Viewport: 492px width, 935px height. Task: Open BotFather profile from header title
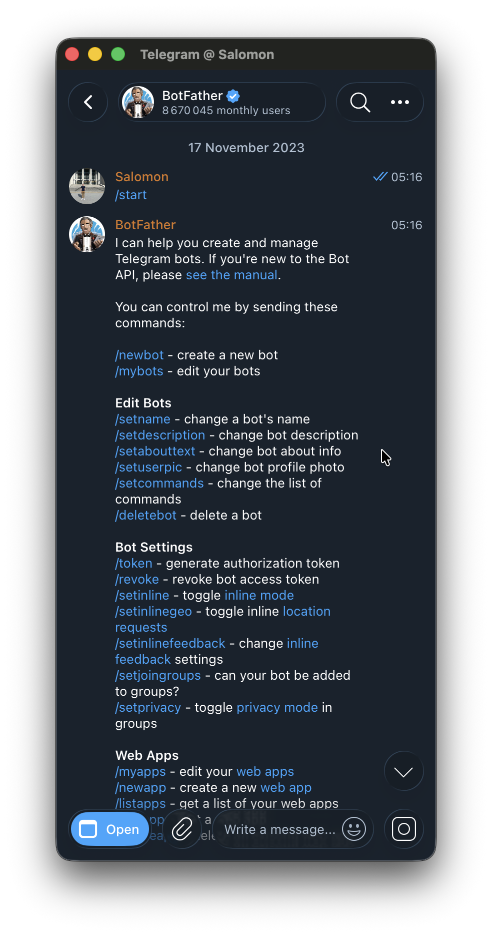click(192, 96)
